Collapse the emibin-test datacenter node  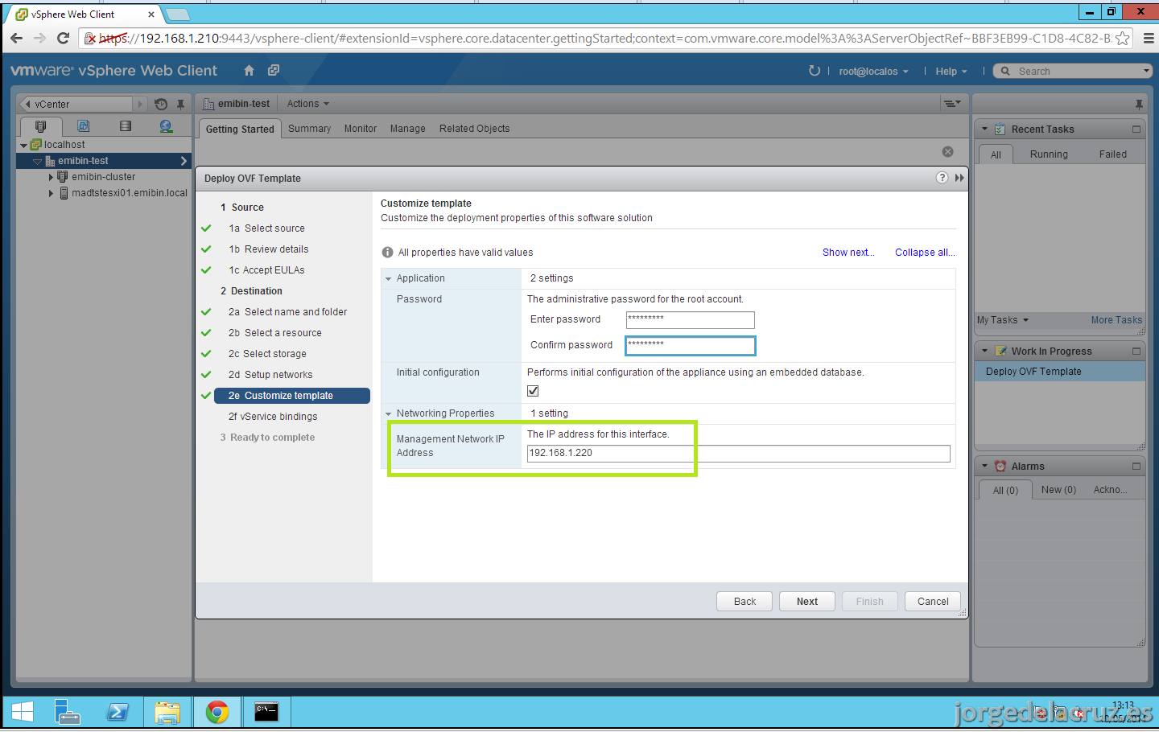[x=37, y=162]
